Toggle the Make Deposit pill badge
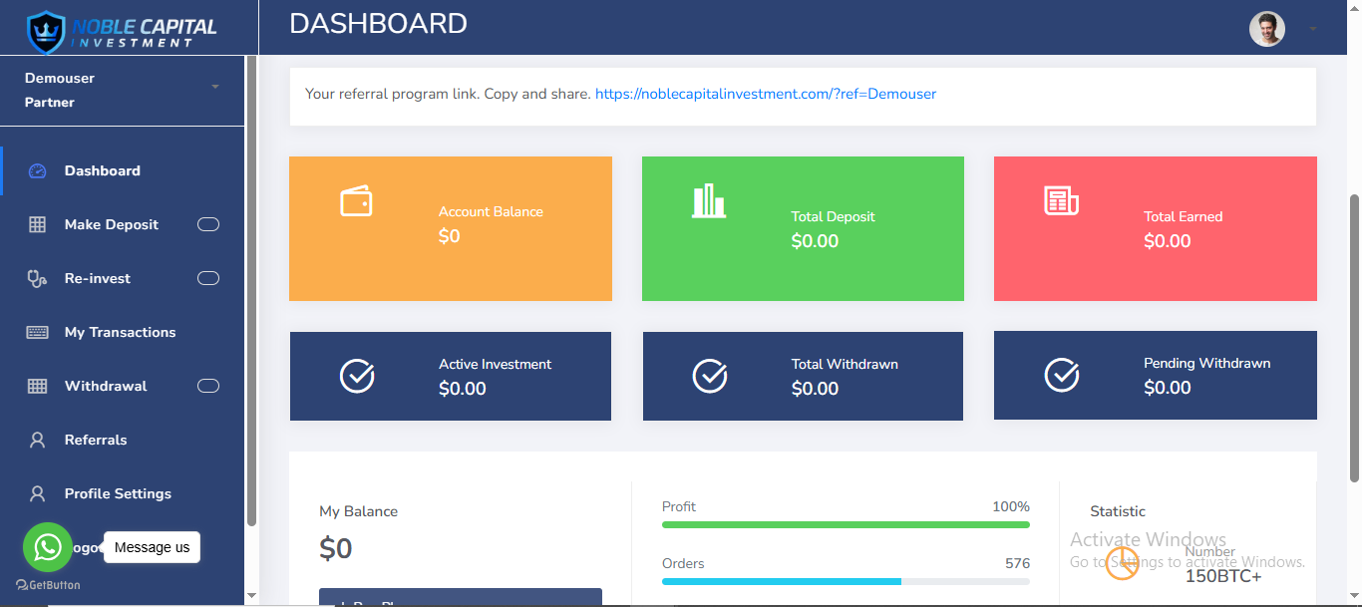The width and height of the screenshot is (1362, 607). tap(208, 224)
